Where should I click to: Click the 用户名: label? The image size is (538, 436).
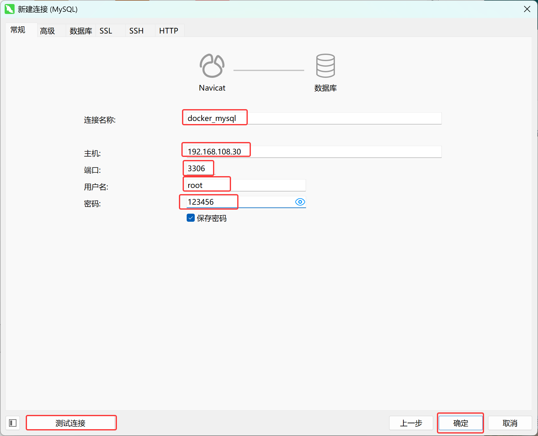96,187
